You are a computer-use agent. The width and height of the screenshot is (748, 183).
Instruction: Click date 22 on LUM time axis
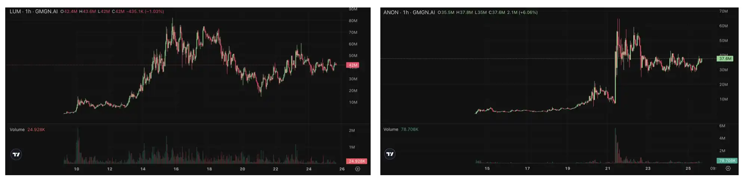tap(275, 169)
